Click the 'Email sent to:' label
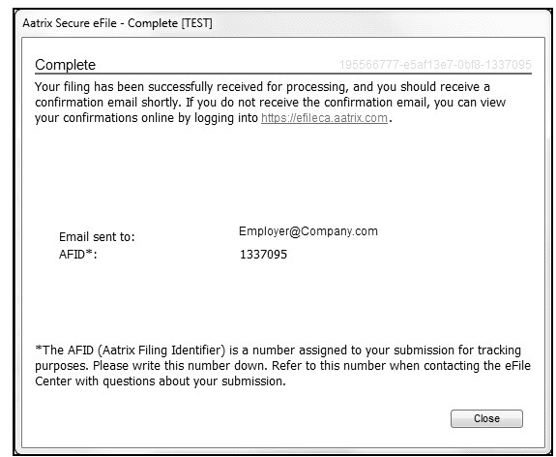This screenshot has width=556, height=457. coord(97,237)
